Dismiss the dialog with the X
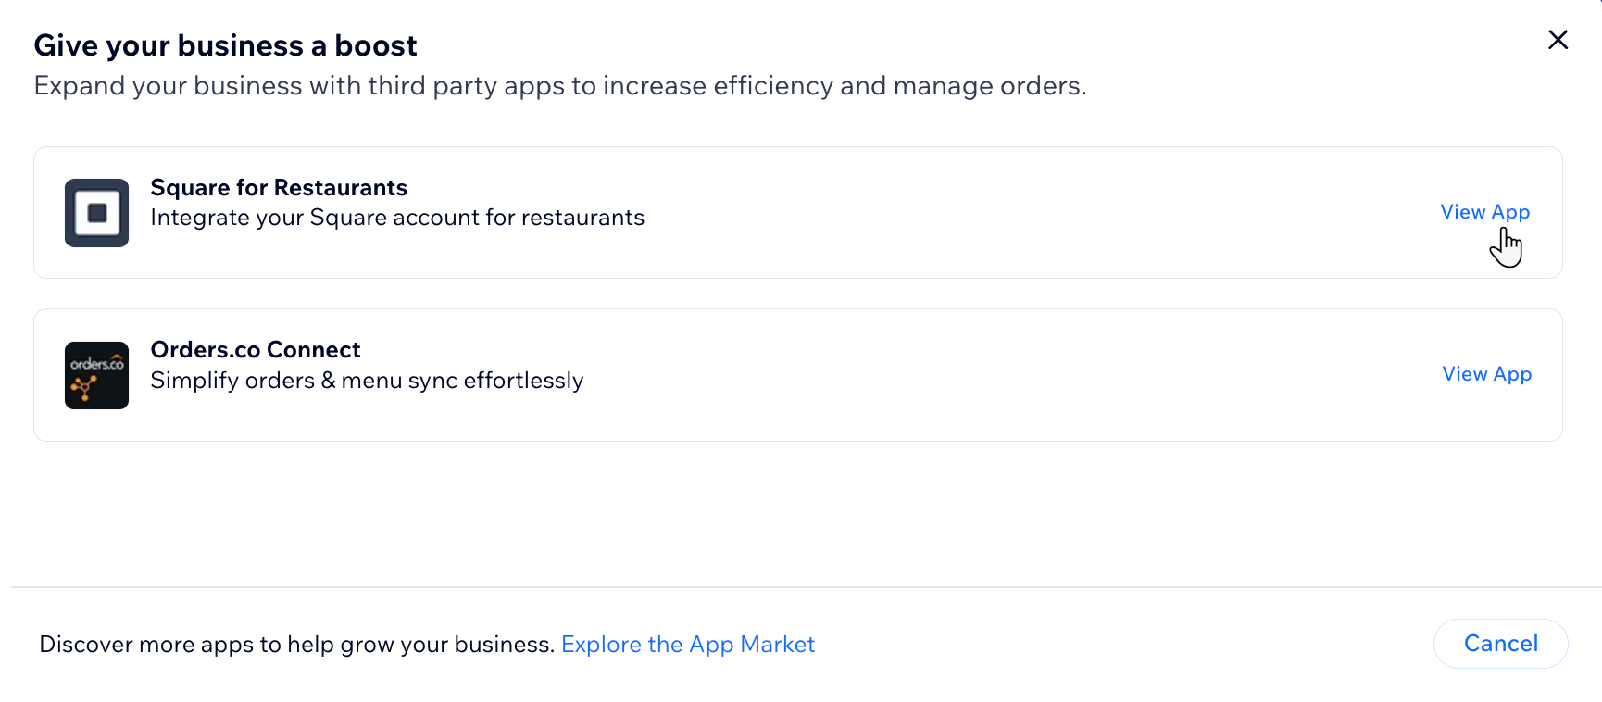The height and width of the screenshot is (702, 1602). [1558, 40]
